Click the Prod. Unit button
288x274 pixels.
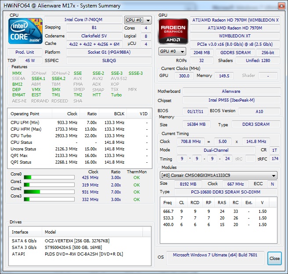tap(25, 52)
